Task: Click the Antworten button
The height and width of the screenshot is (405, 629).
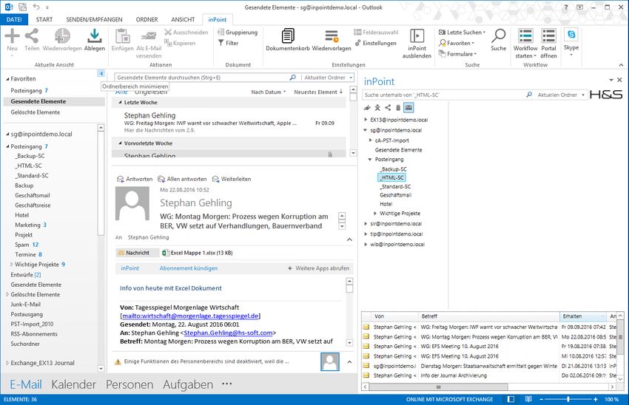Action: tap(135, 179)
